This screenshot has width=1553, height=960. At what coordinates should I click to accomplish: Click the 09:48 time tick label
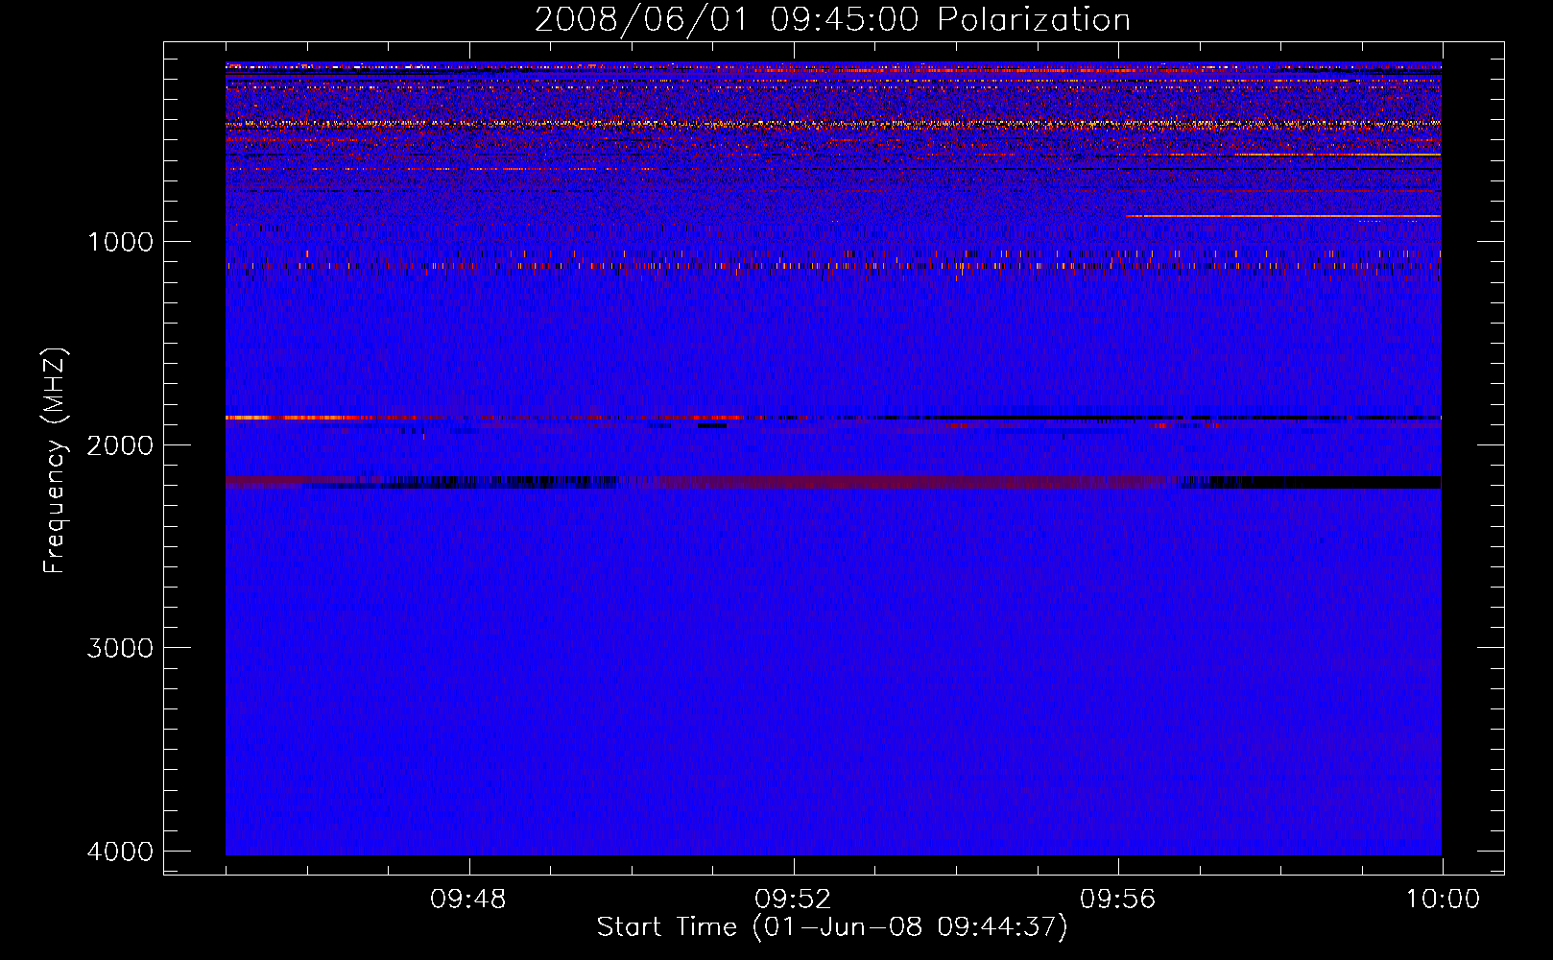pos(468,900)
